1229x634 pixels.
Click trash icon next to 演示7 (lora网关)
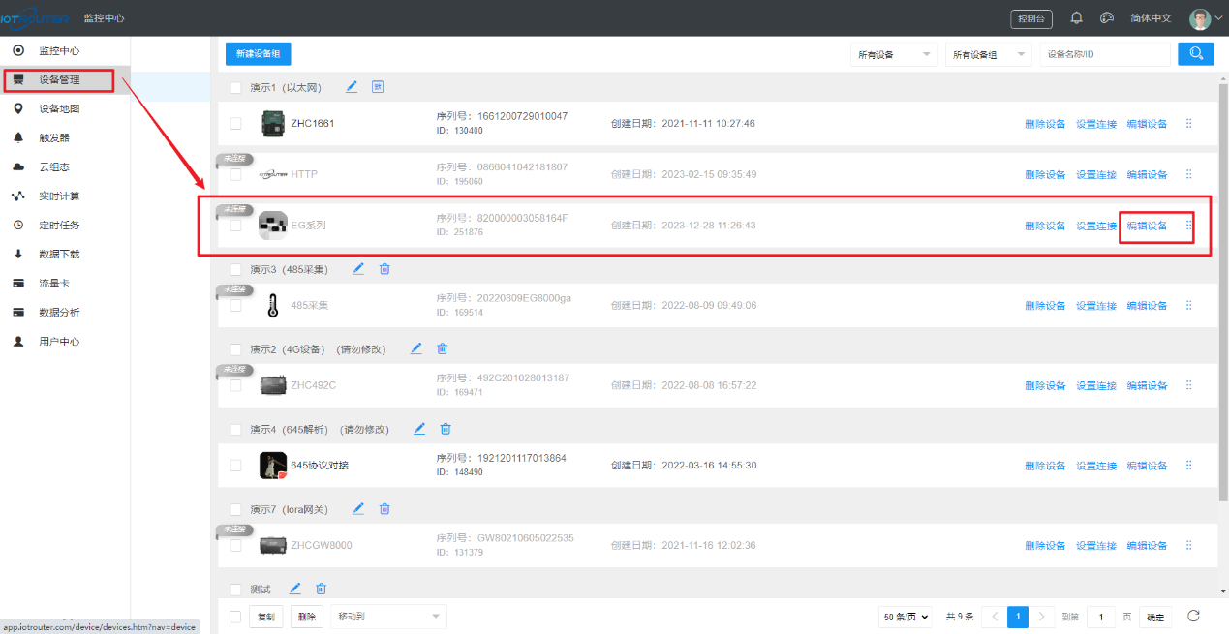[384, 508]
